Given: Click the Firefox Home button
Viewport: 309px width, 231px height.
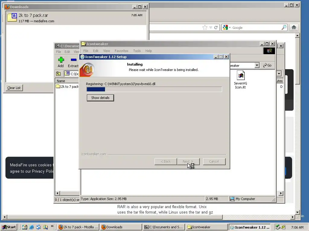Looking at the screenshot, I should coord(294,27).
